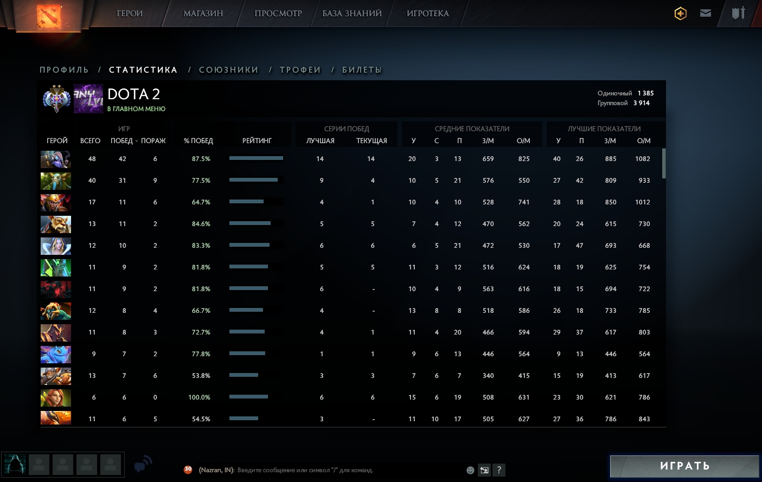
Task: Sort table by % ПОБЕД column
Action: [x=198, y=141]
